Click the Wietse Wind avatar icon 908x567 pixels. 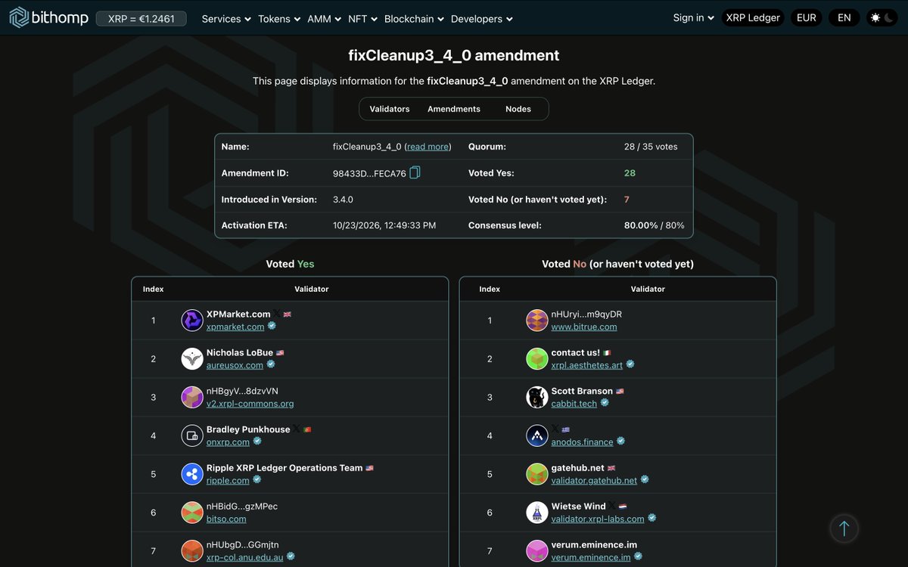coord(537,513)
